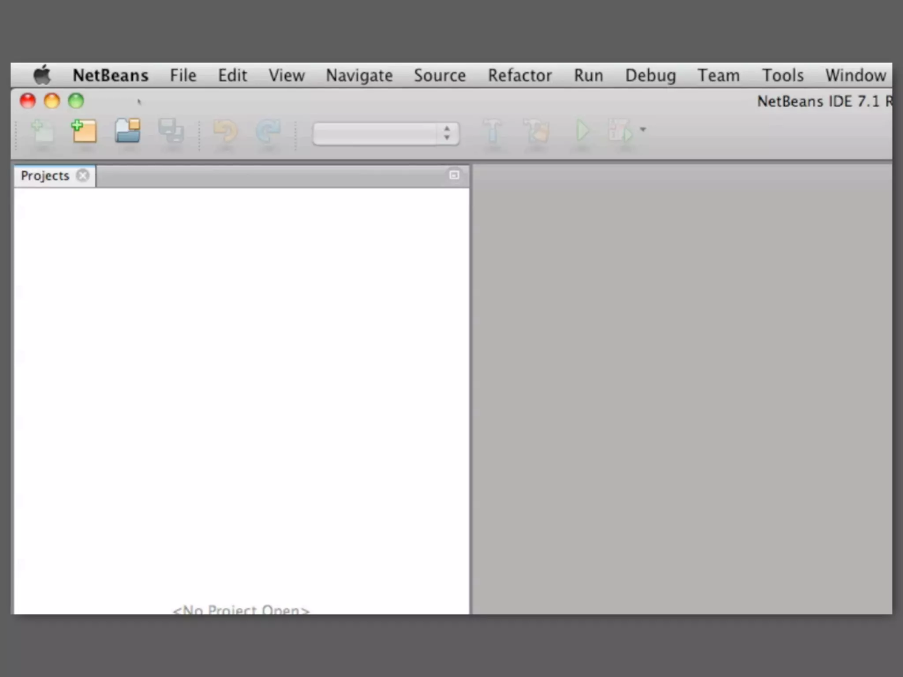Click the Clean and Build icon
This screenshot has width=903, height=677.
pos(537,131)
